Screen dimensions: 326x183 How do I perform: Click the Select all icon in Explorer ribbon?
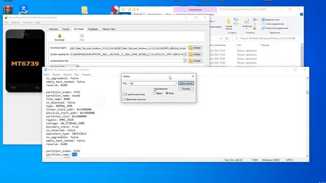263,19
